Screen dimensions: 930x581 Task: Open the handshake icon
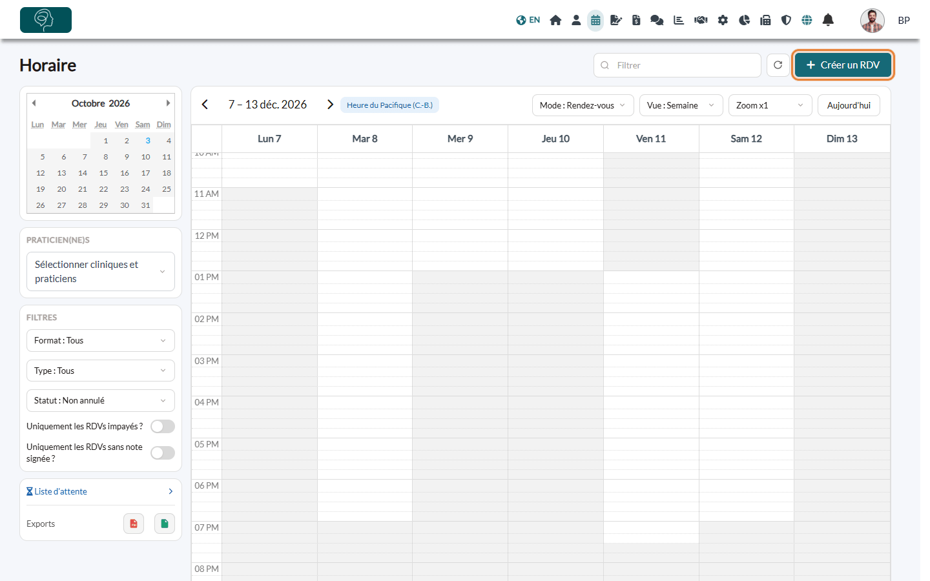coord(701,20)
